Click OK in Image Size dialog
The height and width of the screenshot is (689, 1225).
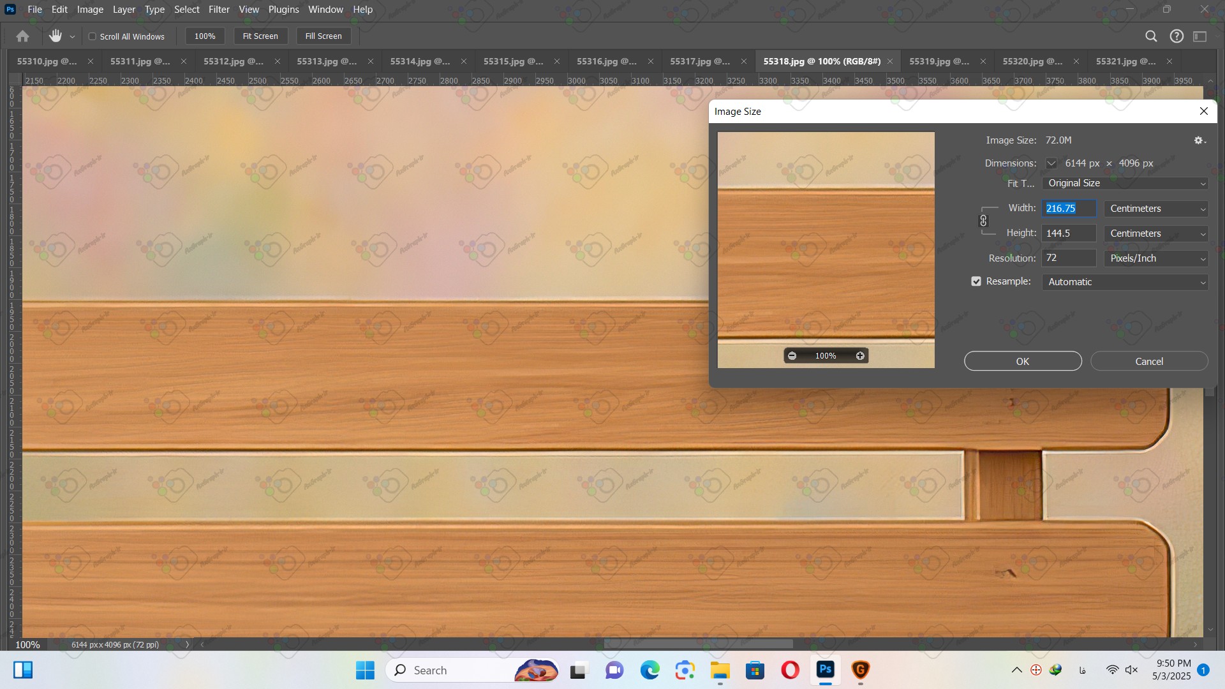[1023, 361]
